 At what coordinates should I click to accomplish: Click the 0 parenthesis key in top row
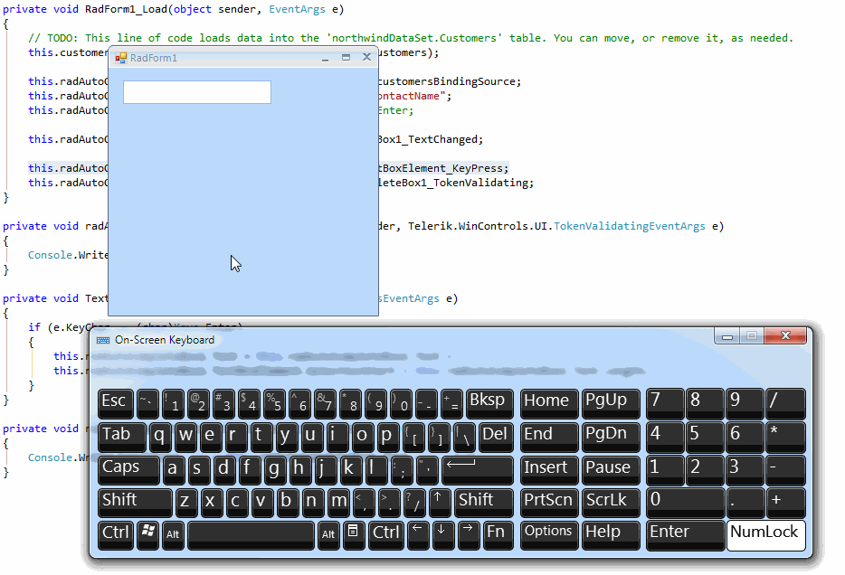pyautogui.click(x=402, y=403)
